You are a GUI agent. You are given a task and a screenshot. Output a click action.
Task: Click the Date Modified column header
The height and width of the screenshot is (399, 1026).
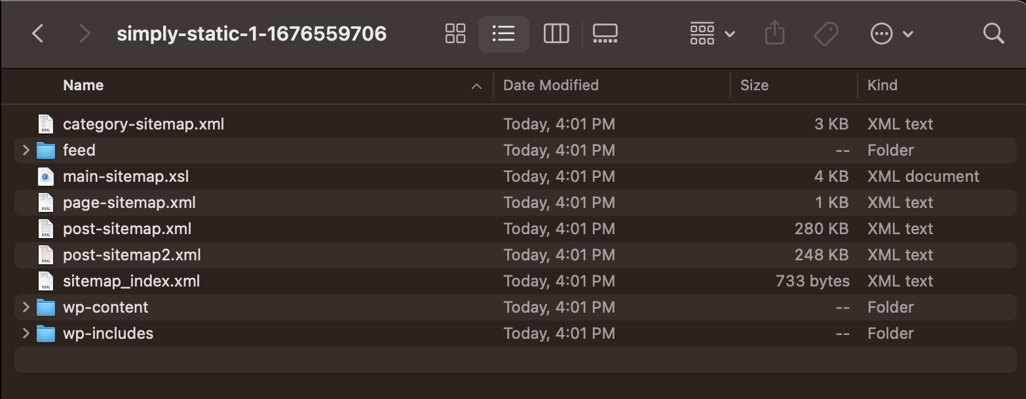tap(550, 86)
